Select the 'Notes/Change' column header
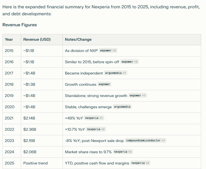 pos(78,39)
